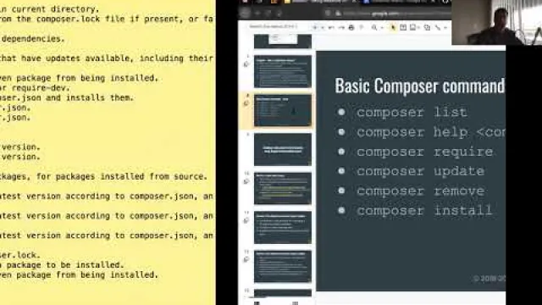Click the Insert image icon
This screenshot has height=305, width=542.
(x=412, y=27)
